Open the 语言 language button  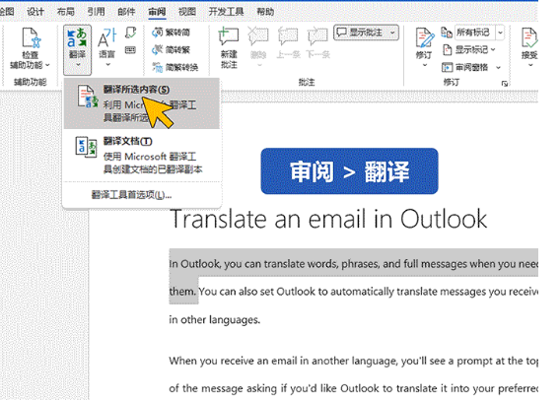coord(106,47)
